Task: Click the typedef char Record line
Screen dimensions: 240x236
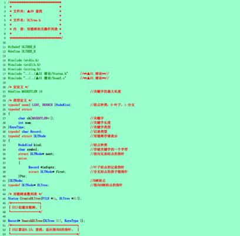Action: click(25, 132)
